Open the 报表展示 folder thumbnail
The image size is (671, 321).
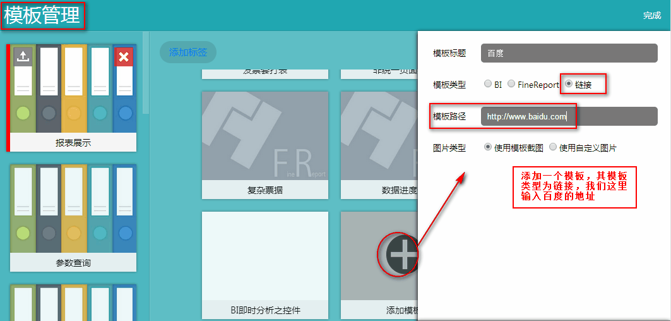point(73,95)
